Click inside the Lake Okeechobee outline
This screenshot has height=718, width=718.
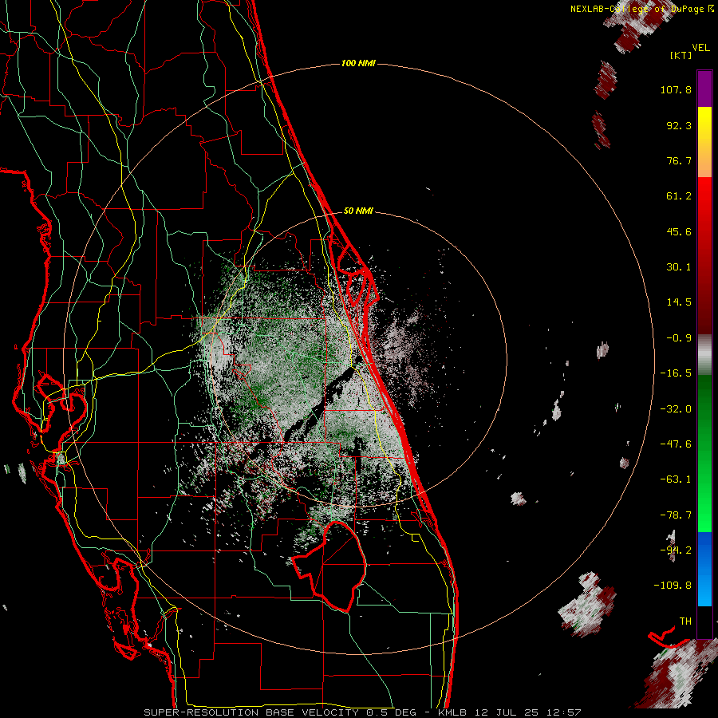pyautogui.click(x=340, y=566)
